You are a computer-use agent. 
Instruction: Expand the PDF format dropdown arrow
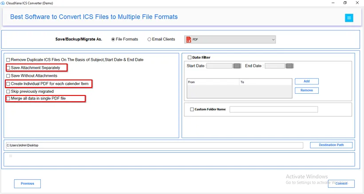(273, 40)
